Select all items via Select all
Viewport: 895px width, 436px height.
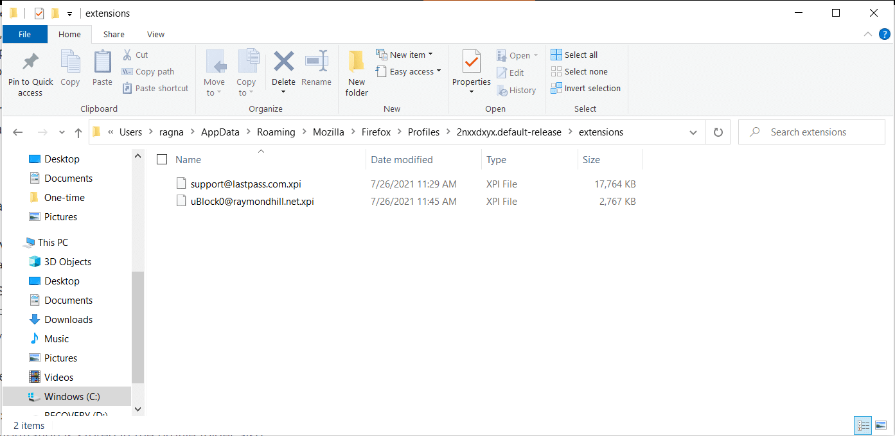click(x=574, y=55)
